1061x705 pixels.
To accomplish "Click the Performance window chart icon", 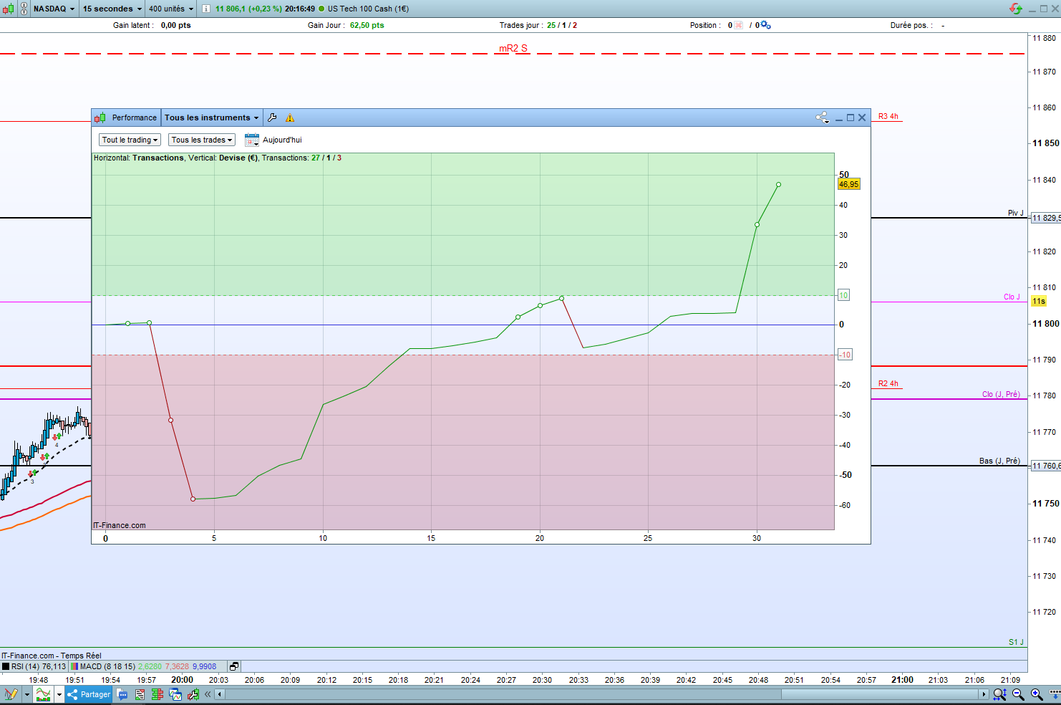I will [100, 117].
